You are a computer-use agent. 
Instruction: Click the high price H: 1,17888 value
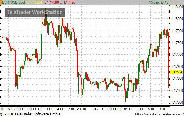pos(51,2)
